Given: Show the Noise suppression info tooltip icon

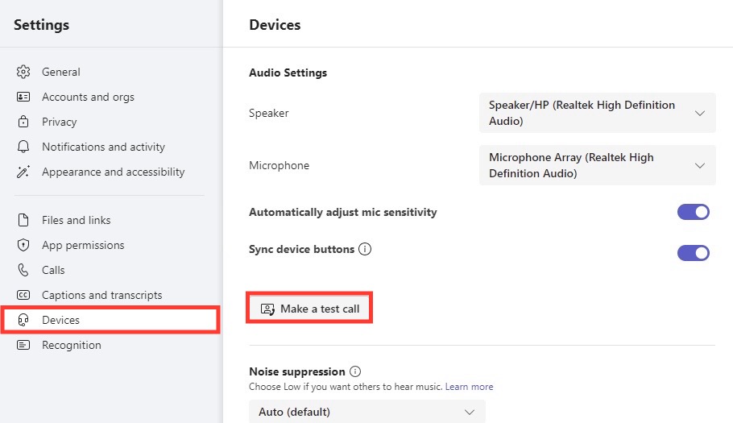Looking at the screenshot, I should [x=355, y=371].
